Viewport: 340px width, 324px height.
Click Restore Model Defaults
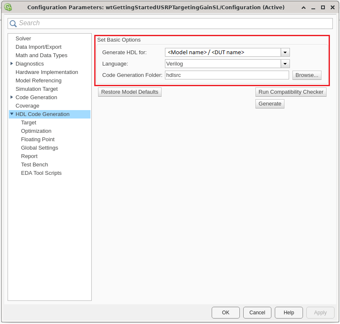tap(130, 92)
